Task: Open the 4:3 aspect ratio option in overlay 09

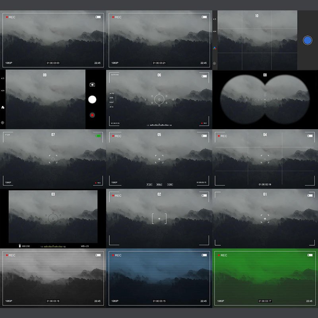Action: coord(3,78)
